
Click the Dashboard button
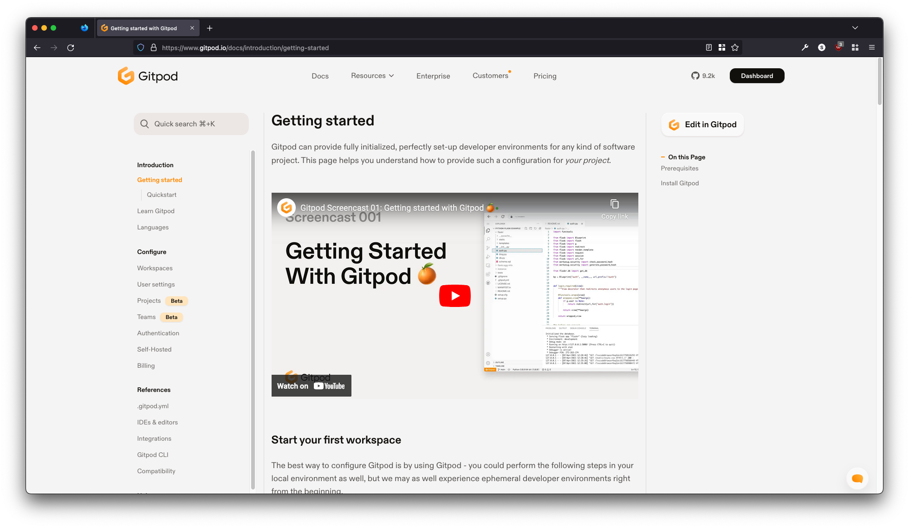[757, 76]
